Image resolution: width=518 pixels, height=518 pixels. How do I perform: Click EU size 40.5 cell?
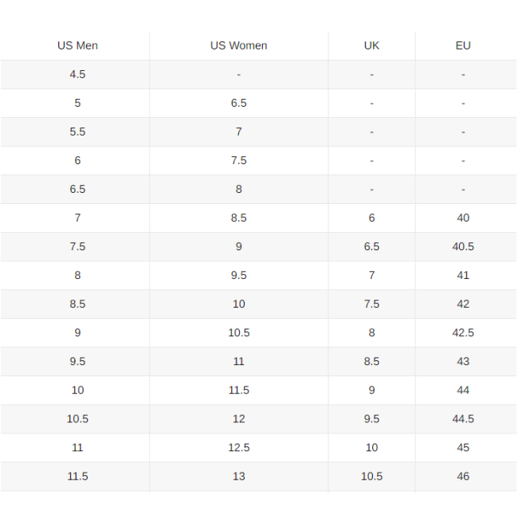(x=463, y=246)
